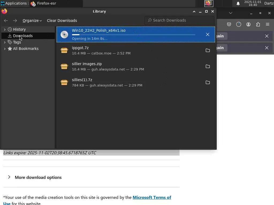274x205 pixels.
Task: Open Firefox Pocket icon in browser toolbar
Action: [229, 24]
